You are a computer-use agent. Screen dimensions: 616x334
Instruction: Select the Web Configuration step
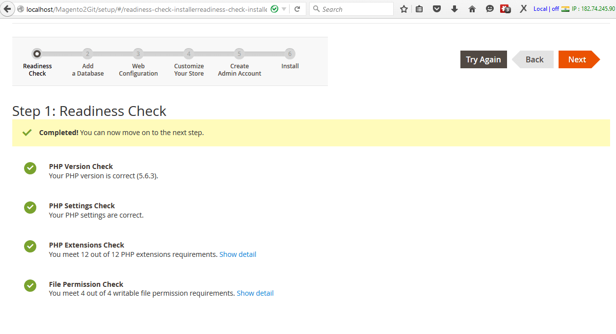pos(138,54)
